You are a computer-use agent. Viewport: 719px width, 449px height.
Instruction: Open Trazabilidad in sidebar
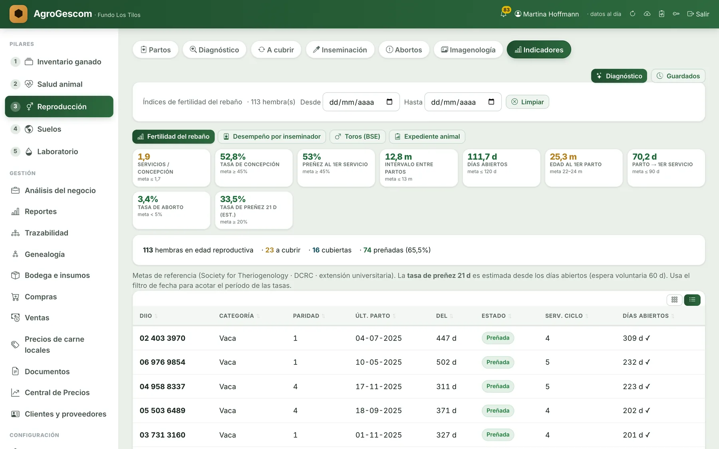click(x=59, y=233)
